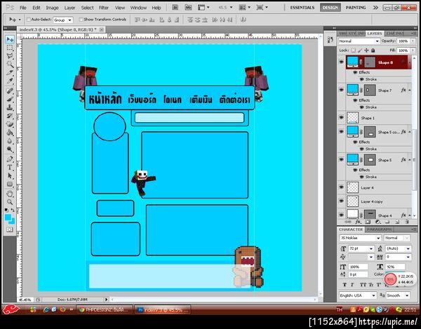Toggle visibility of Layer 4

[342, 187]
